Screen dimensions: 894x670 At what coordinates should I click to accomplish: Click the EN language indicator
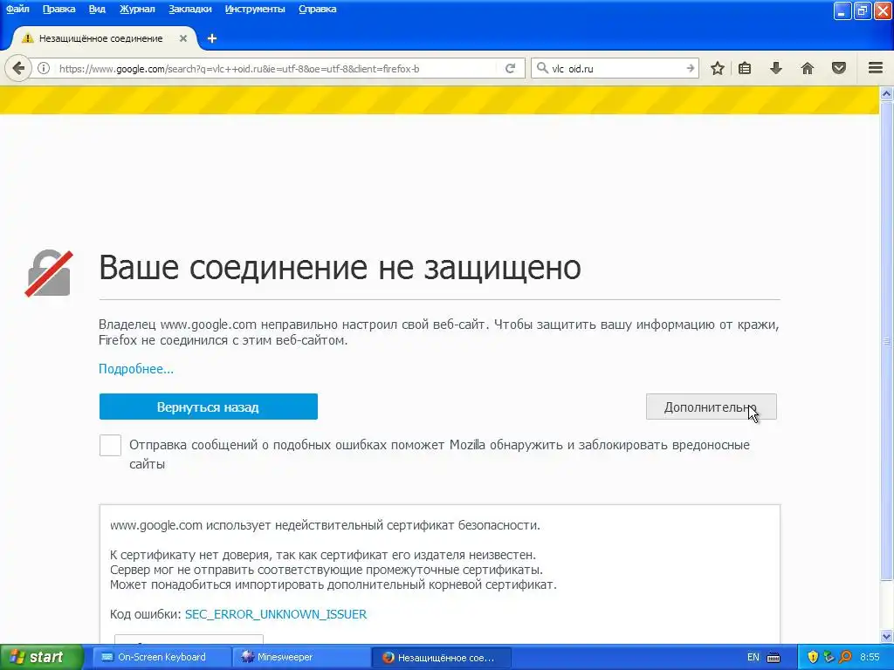click(753, 657)
